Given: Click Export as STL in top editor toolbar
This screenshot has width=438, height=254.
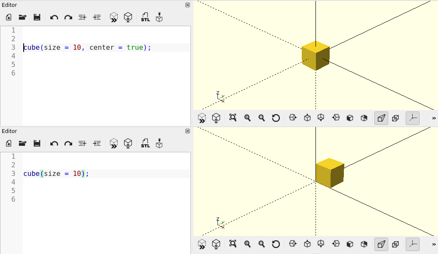Looking at the screenshot, I should (x=145, y=17).
